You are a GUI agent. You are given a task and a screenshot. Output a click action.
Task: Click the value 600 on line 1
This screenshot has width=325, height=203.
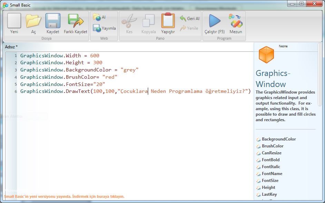[95, 56]
